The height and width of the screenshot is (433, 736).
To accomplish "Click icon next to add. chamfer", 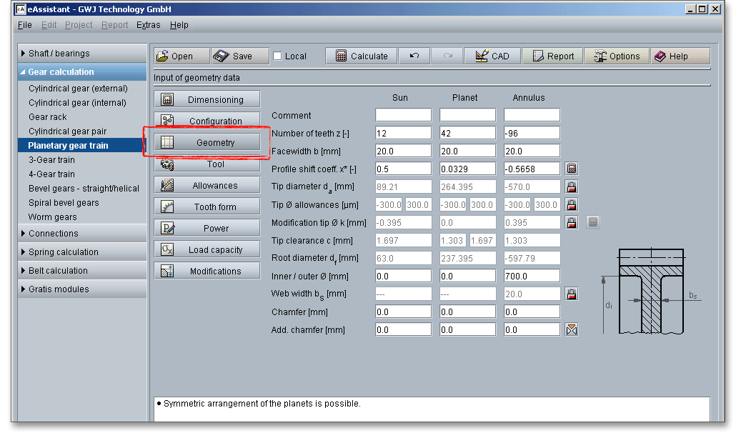I will 571,330.
